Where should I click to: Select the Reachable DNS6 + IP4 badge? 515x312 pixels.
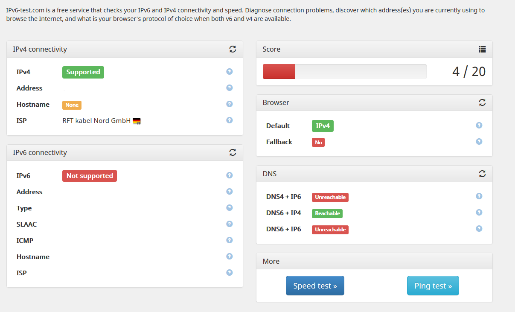327,213
